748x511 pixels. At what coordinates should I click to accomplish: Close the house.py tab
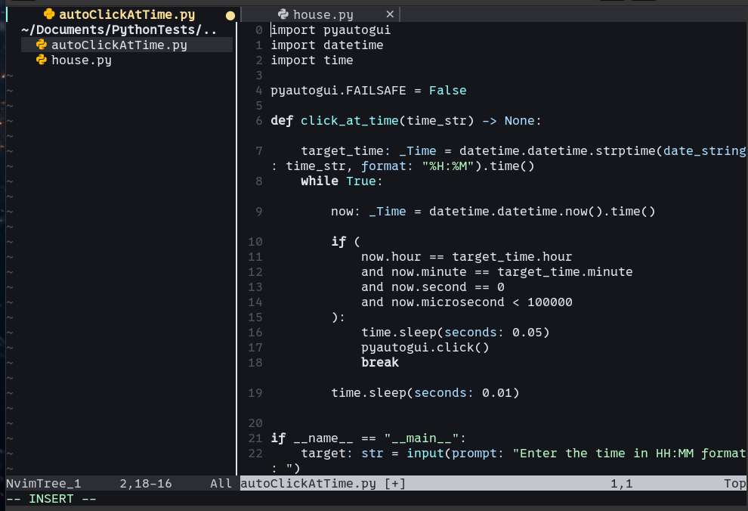pyautogui.click(x=390, y=14)
